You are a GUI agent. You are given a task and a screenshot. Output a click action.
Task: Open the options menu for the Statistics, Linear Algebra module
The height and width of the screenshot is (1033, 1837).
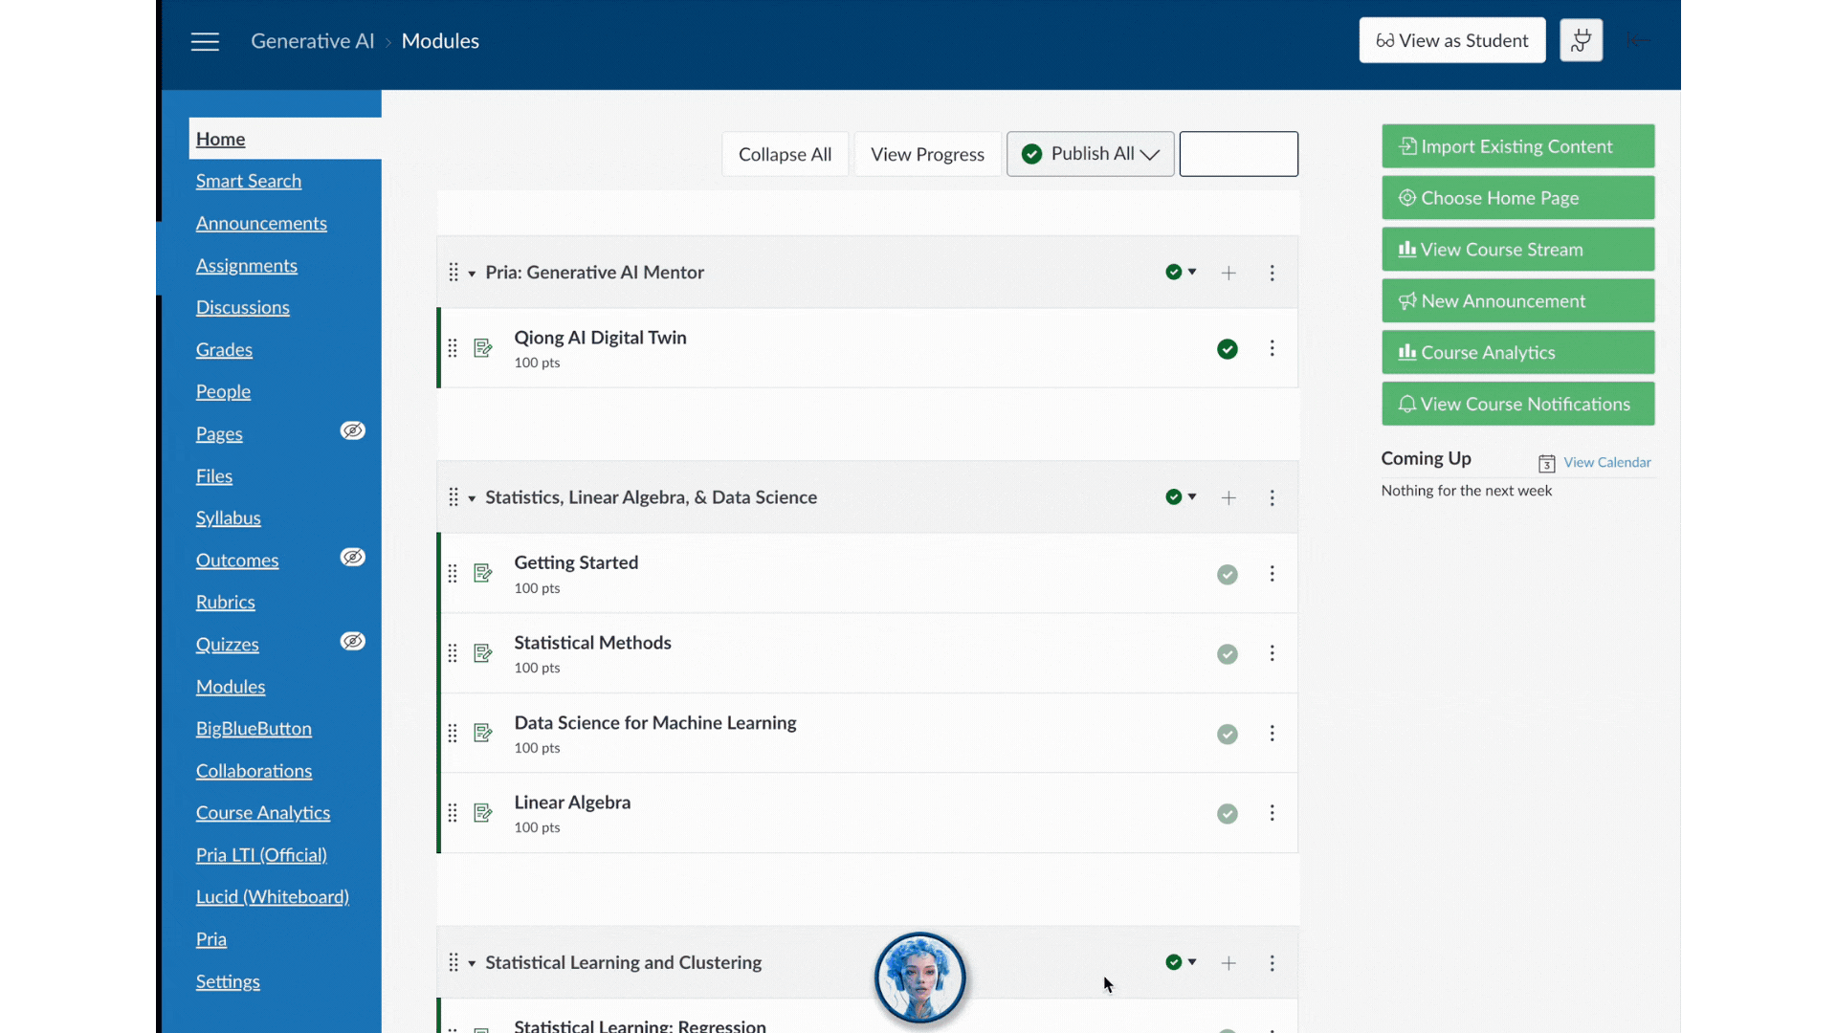pos(1273,497)
